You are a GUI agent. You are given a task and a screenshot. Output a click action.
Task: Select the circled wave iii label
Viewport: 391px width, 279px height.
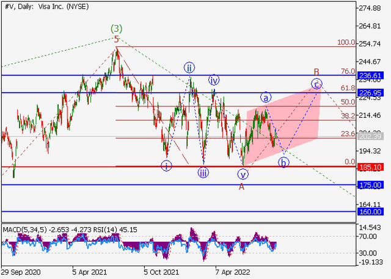pos(203,173)
